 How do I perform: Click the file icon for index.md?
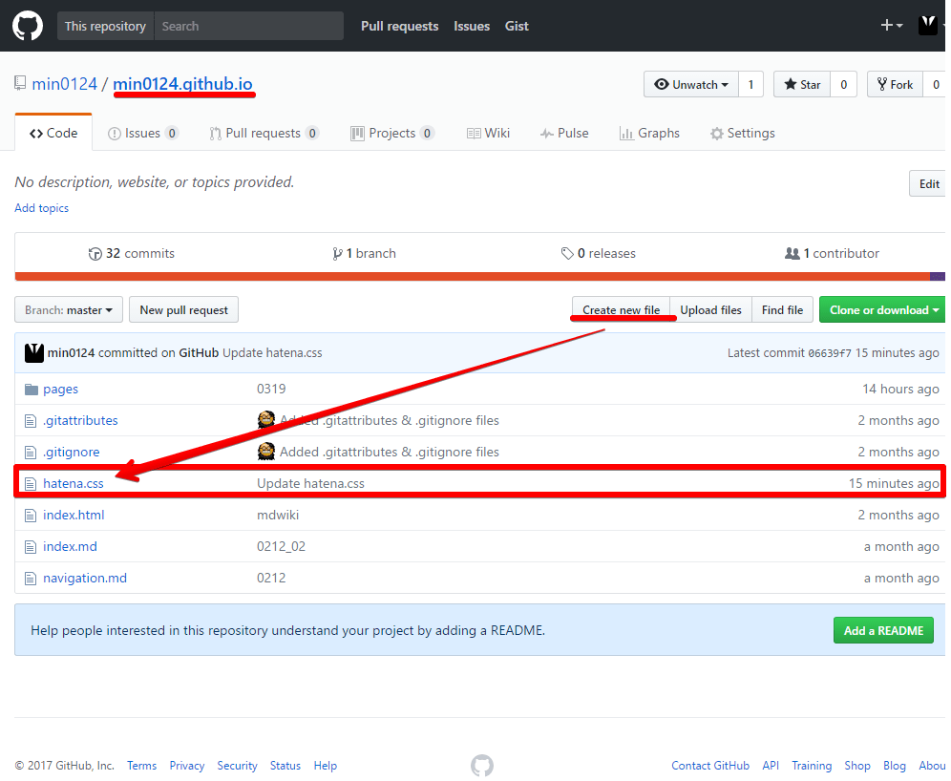[31, 547]
